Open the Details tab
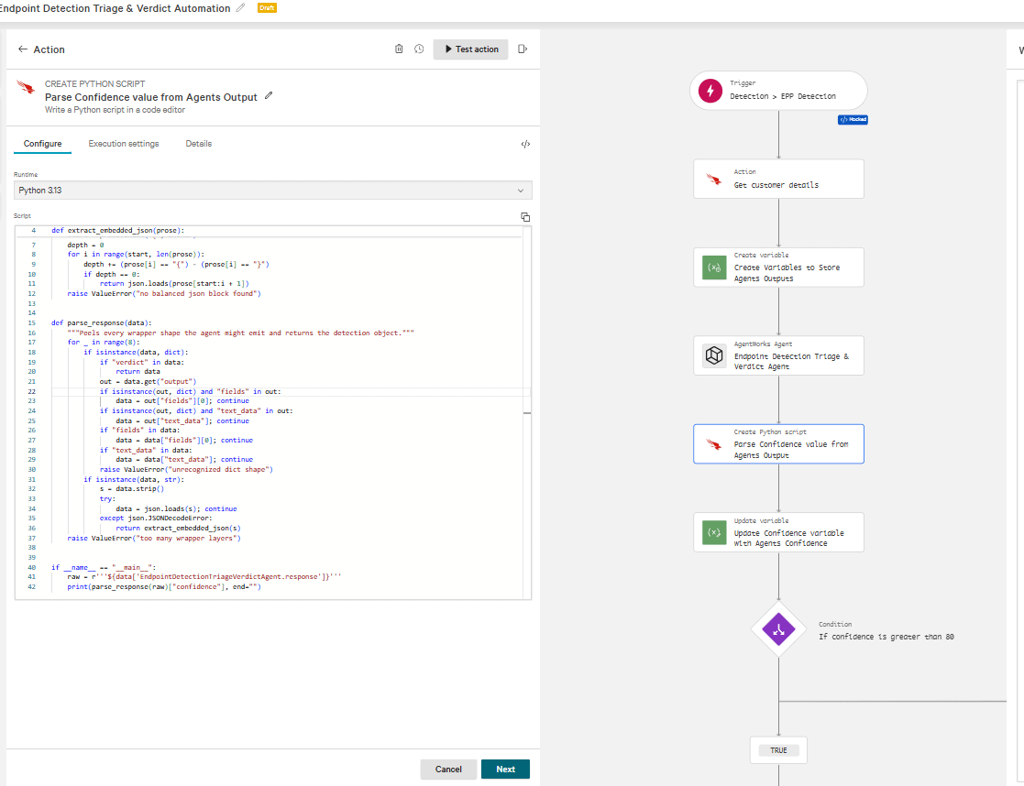 pos(199,144)
